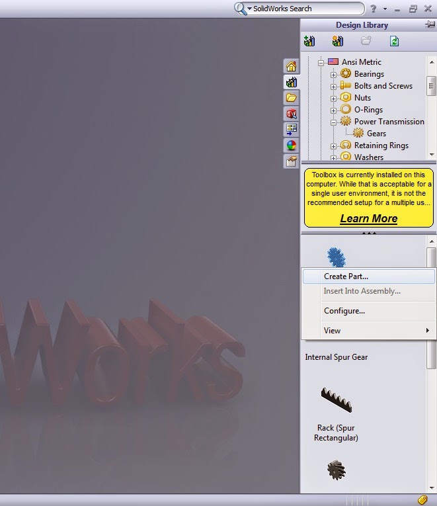Open the View submenu

pos(369,331)
